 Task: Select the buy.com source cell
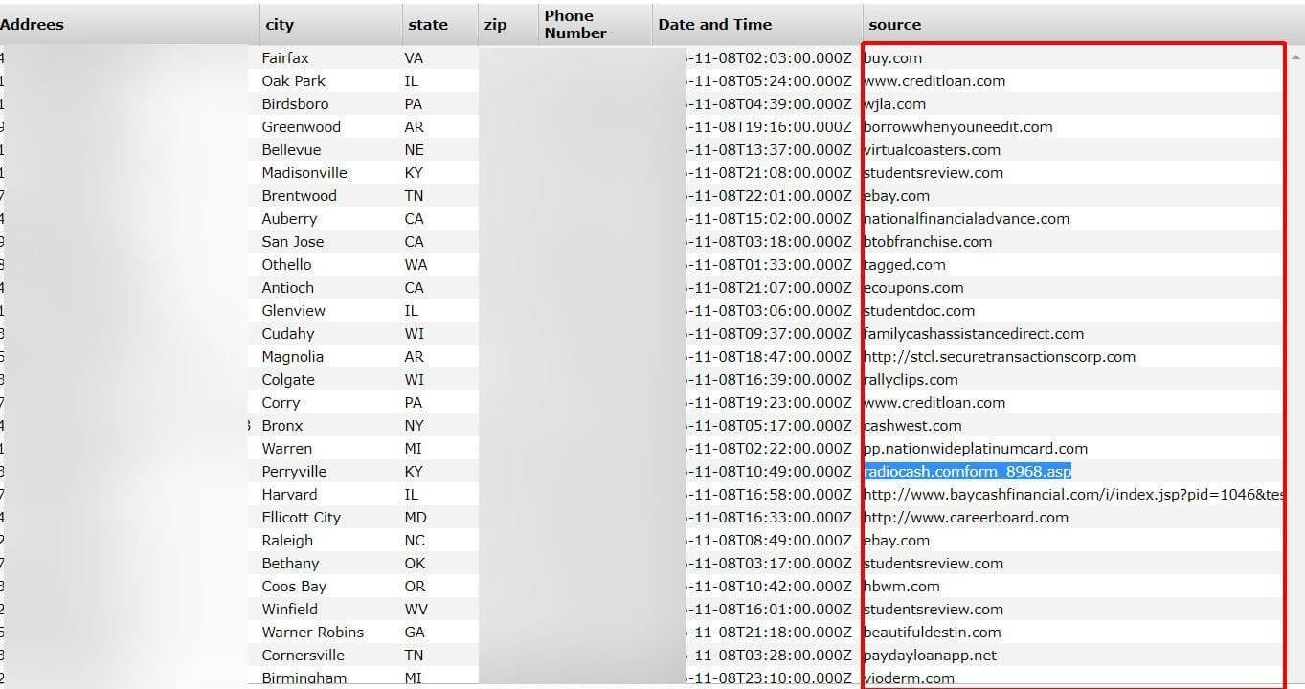[x=892, y=58]
